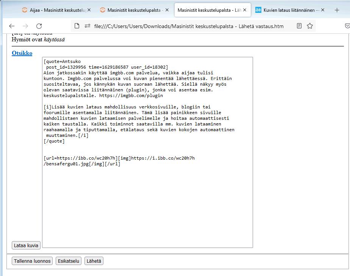Click the 'Hymiöt ovat käytössä' text

coord(38,39)
